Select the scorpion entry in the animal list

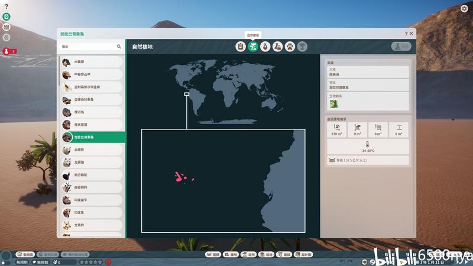pos(92,87)
